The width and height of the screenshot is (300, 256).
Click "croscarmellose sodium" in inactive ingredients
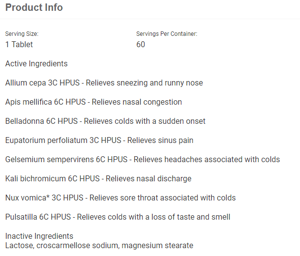click(x=78, y=245)
